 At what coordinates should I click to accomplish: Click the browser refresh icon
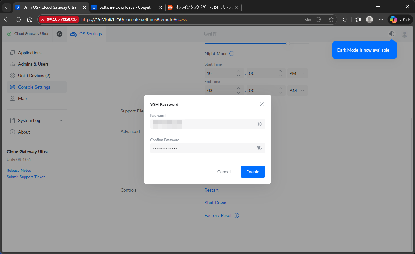coord(18,19)
